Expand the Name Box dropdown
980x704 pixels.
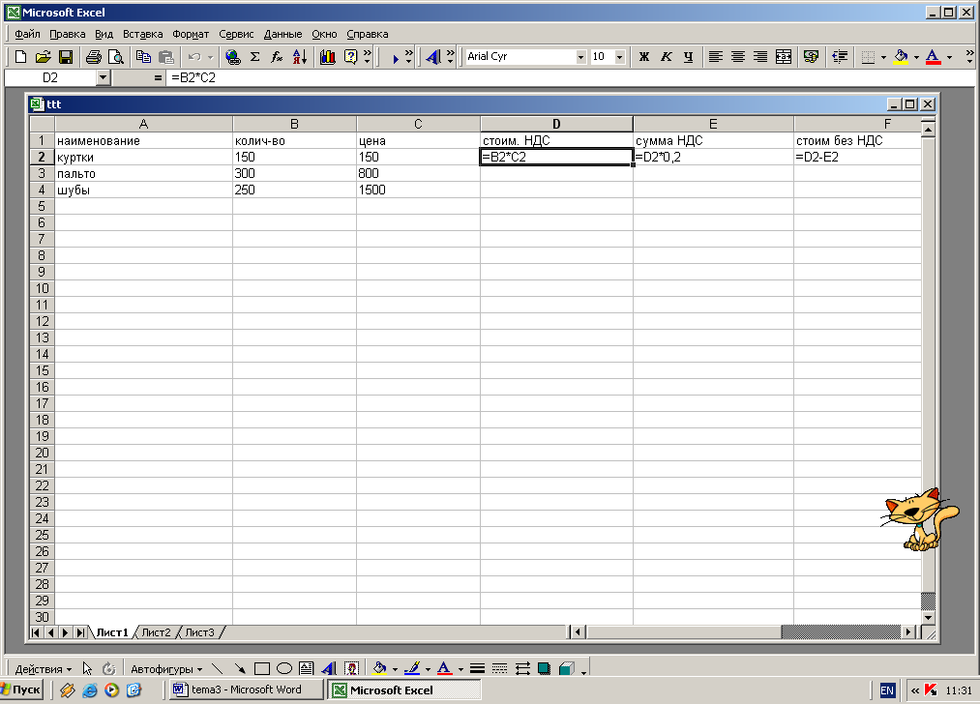[x=104, y=78]
